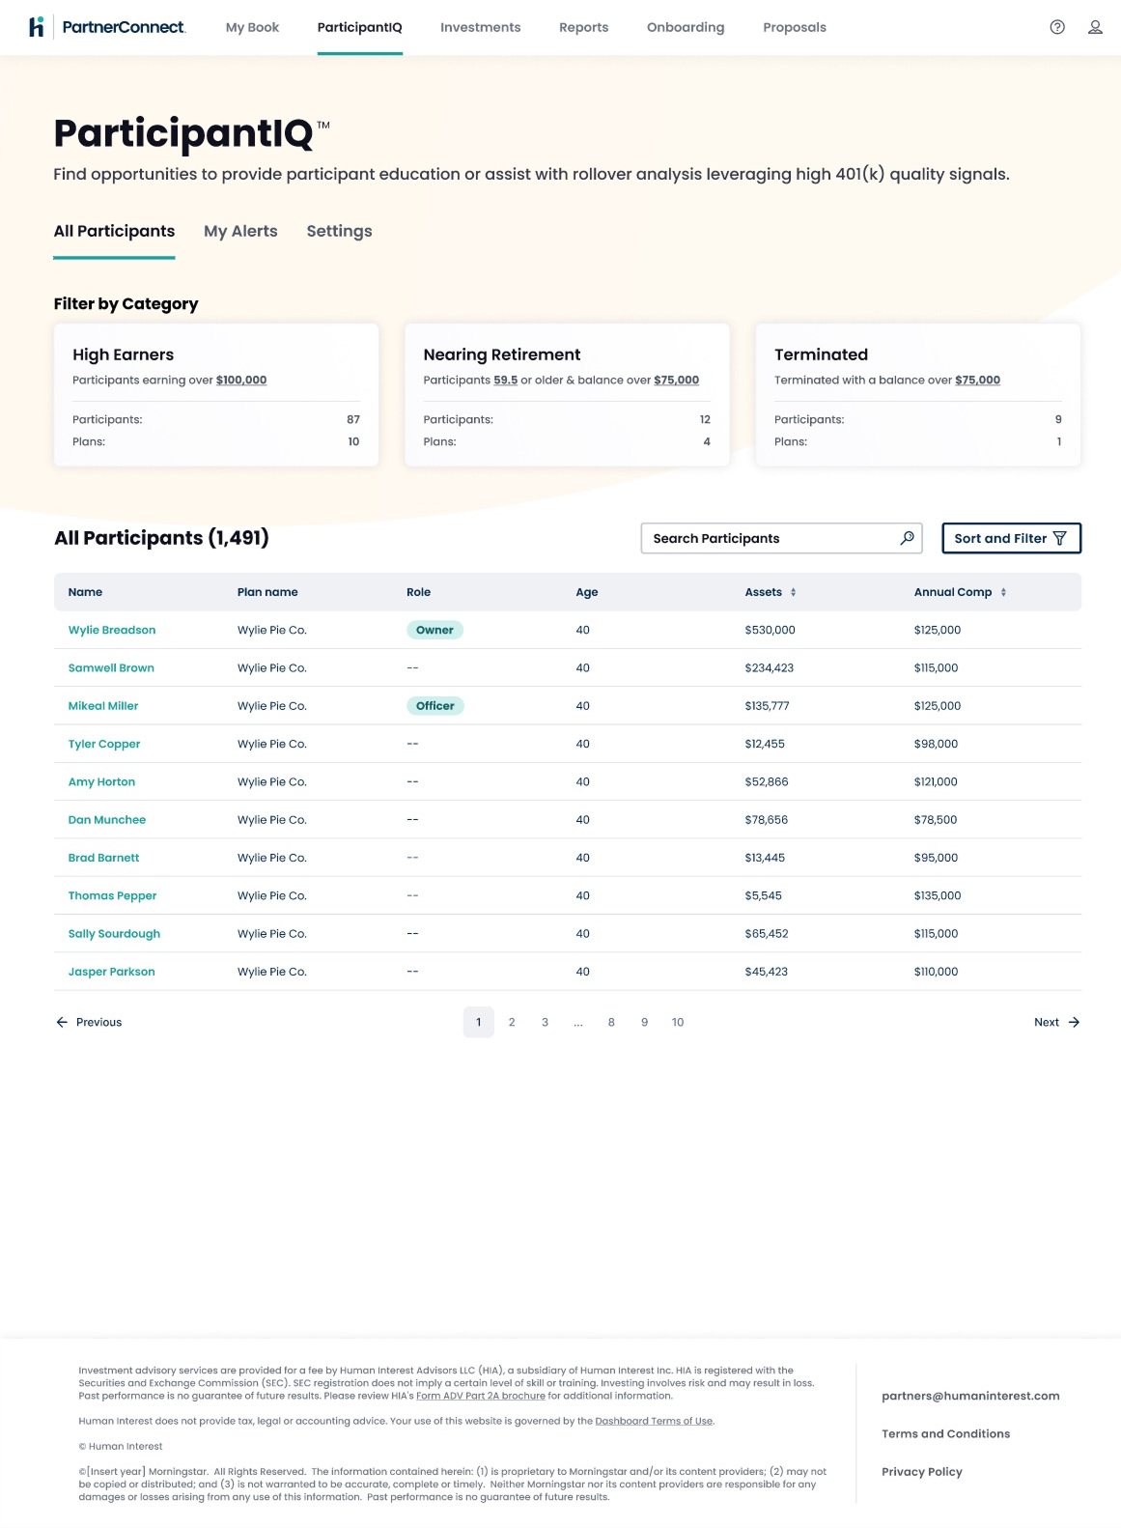Open the Reports nav item
The image size is (1121, 1528).
pyautogui.click(x=583, y=27)
